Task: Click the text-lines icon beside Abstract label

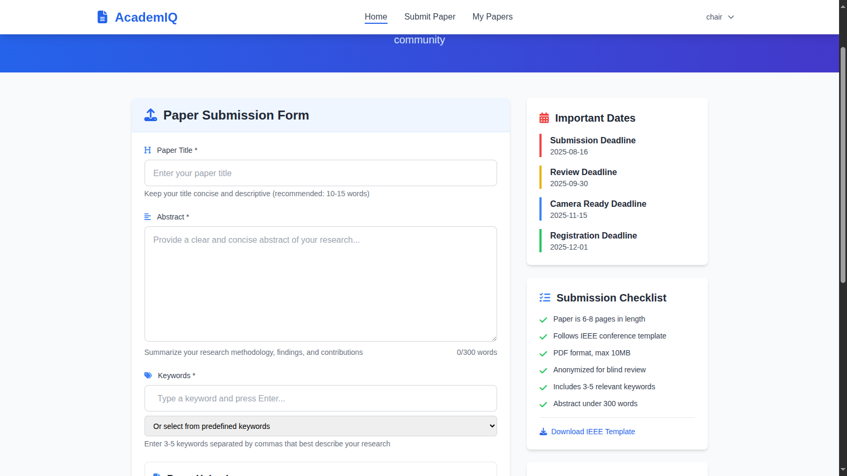Action: coord(147,216)
